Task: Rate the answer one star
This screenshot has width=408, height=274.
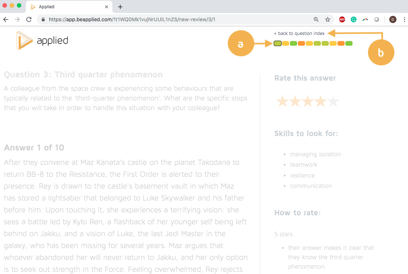Action: 282,102
